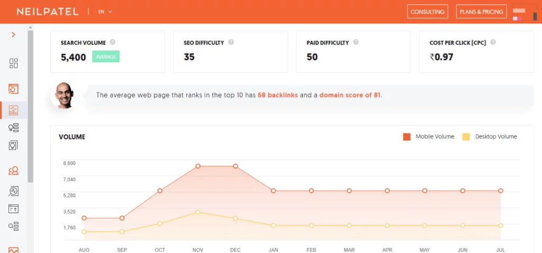Open the EN language dropdown
Image resolution: width=542 pixels, height=253 pixels.
pos(105,12)
